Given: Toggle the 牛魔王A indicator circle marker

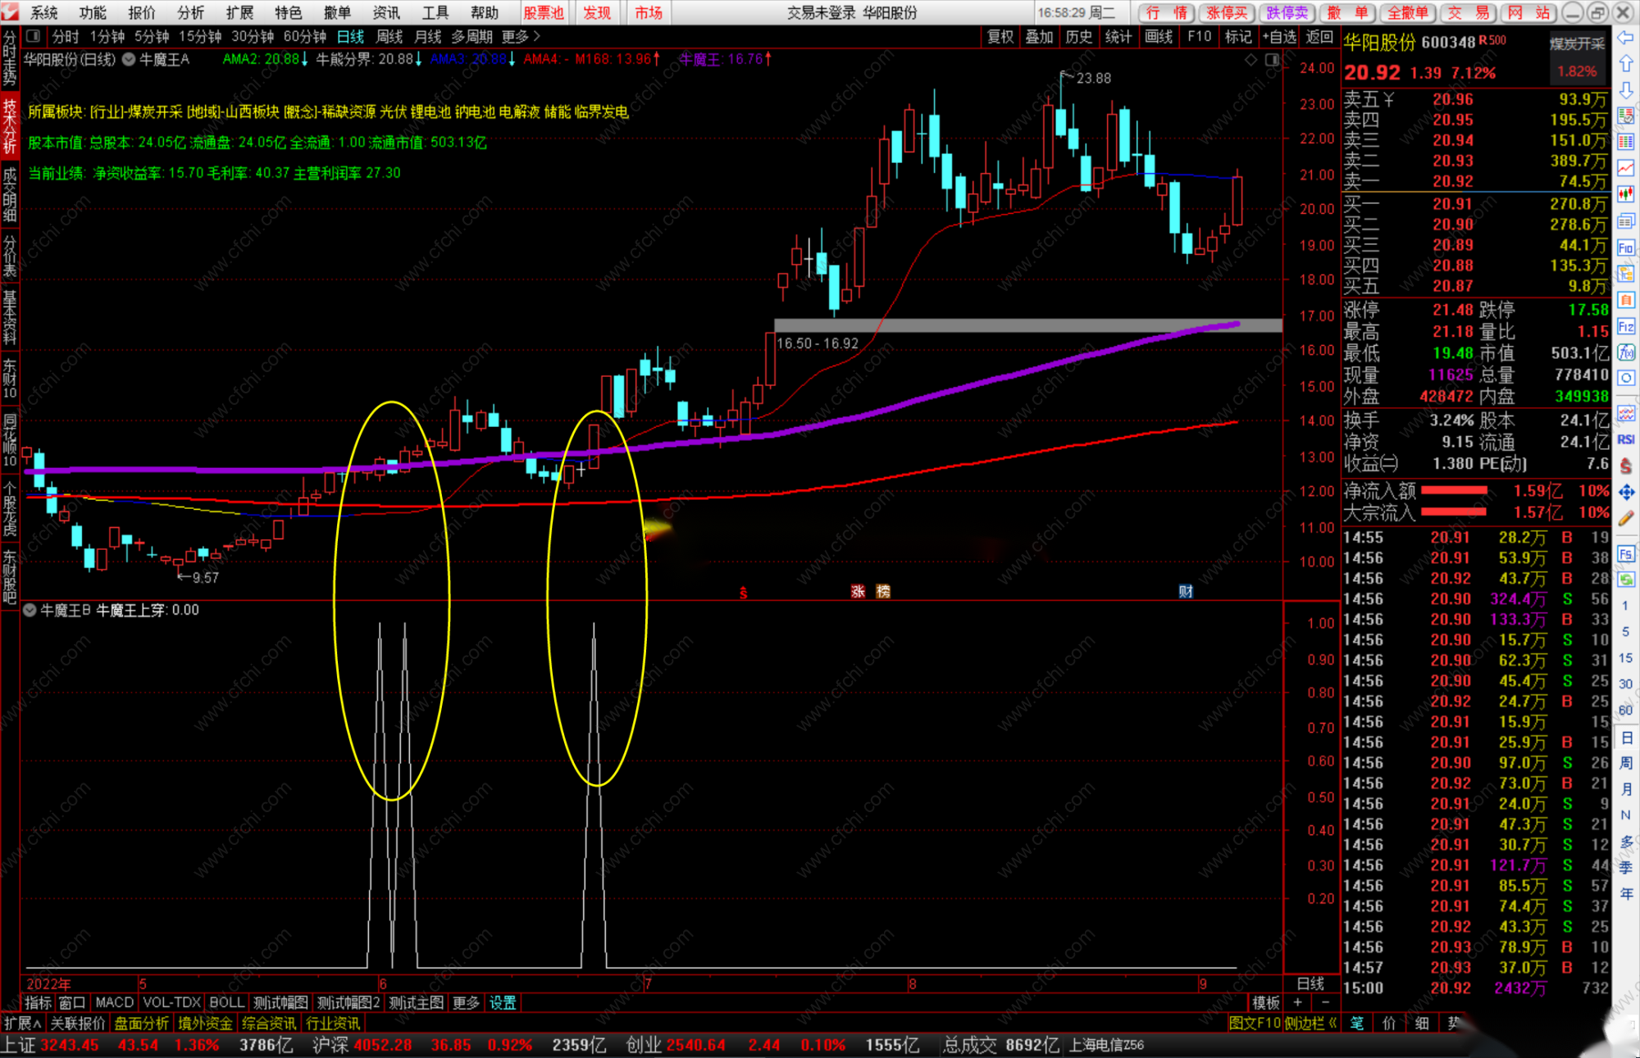Looking at the screenshot, I should point(129,59).
